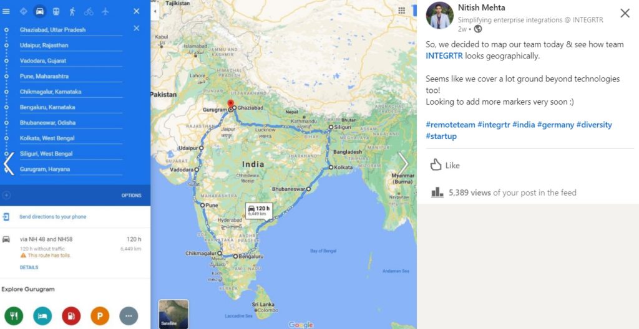
Task: Remove the Ghaziabad, Uttar Pradesh destination
Action: coord(137,28)
